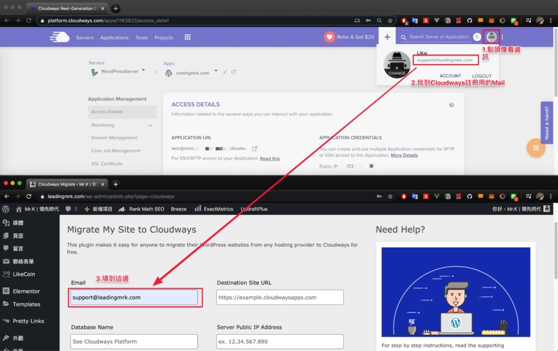Click the Email input field
The width and height of the screenshot is (558, 351).
click(x=134, y=297)
